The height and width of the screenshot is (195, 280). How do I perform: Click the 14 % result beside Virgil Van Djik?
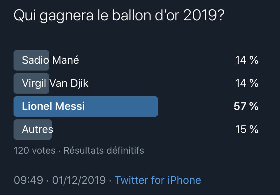coord(247,83)
